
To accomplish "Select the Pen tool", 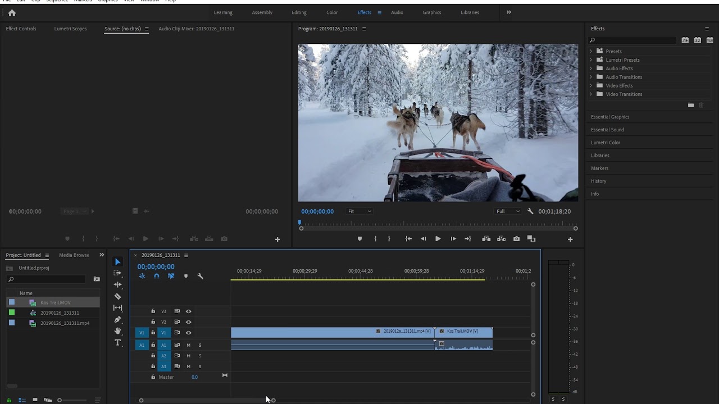I will pos(117,320).
